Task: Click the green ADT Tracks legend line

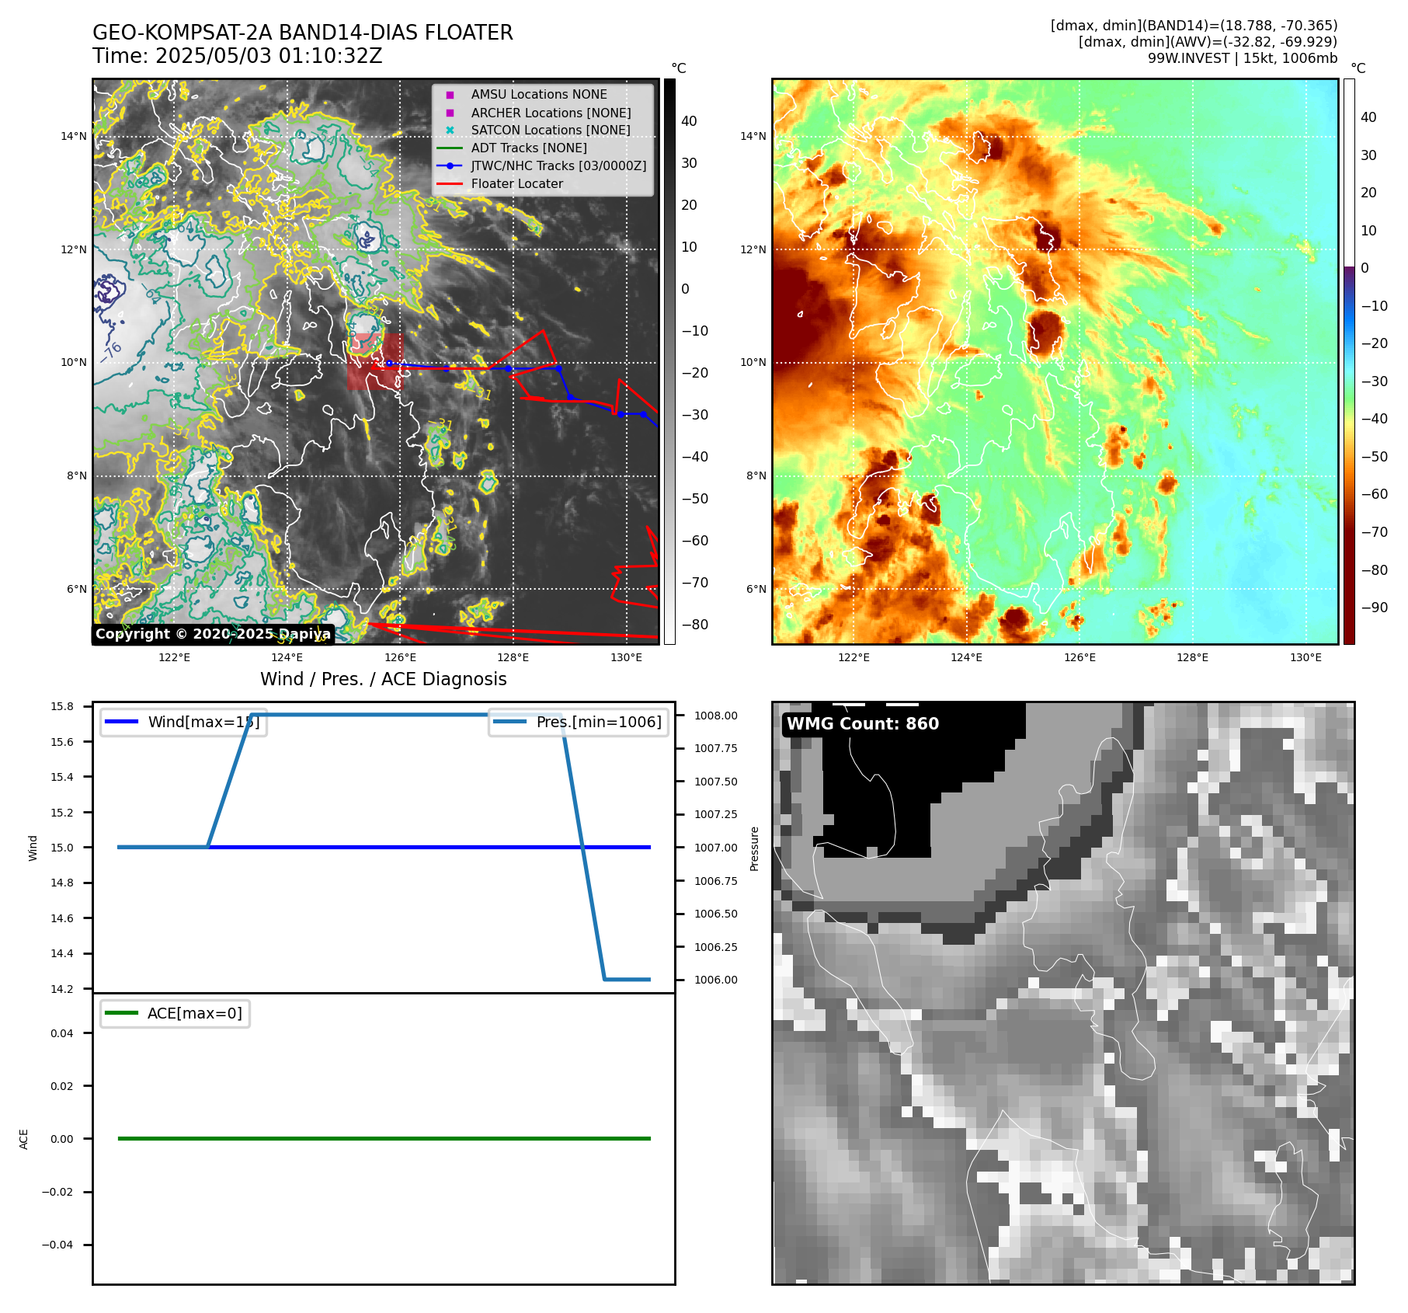Action: pos(450,148)
